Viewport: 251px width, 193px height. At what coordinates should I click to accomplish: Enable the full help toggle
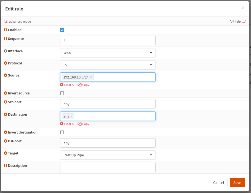point(244,21)
